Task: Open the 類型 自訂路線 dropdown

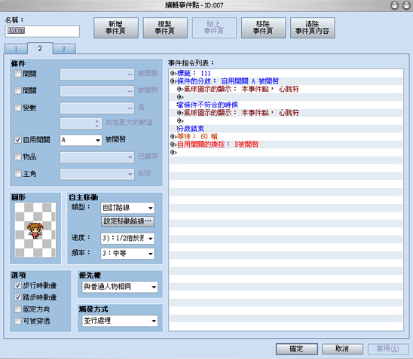Action: [x=127, y=208]
